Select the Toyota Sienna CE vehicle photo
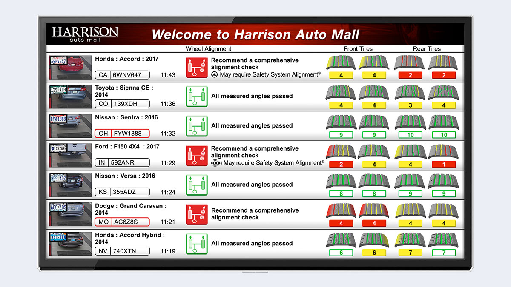The image size is (511, 287). (70, 97)
